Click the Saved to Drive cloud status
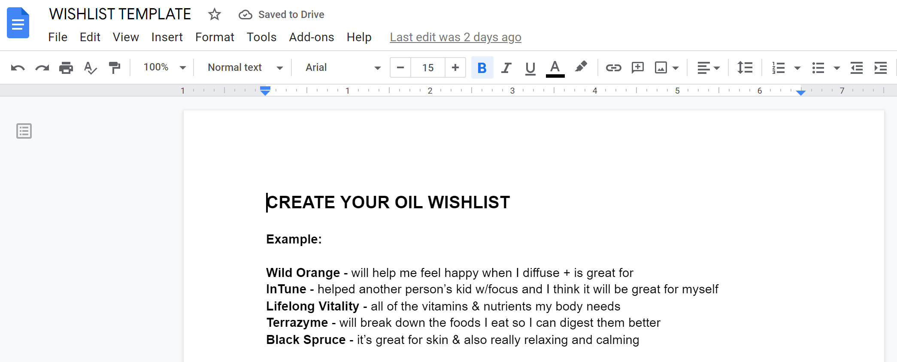Image resolution: width=897 pixels, height=362 pixels. pyautogui.click(x=281, y=15)
